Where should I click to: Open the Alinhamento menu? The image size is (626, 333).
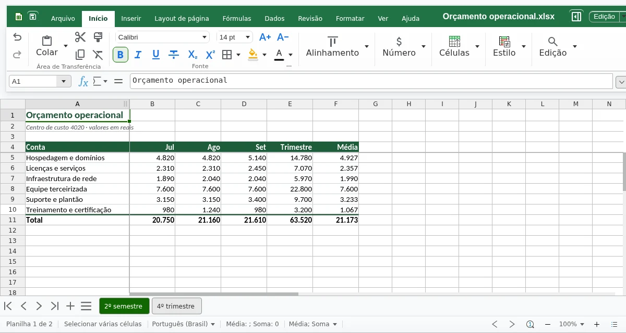[337, 46]
